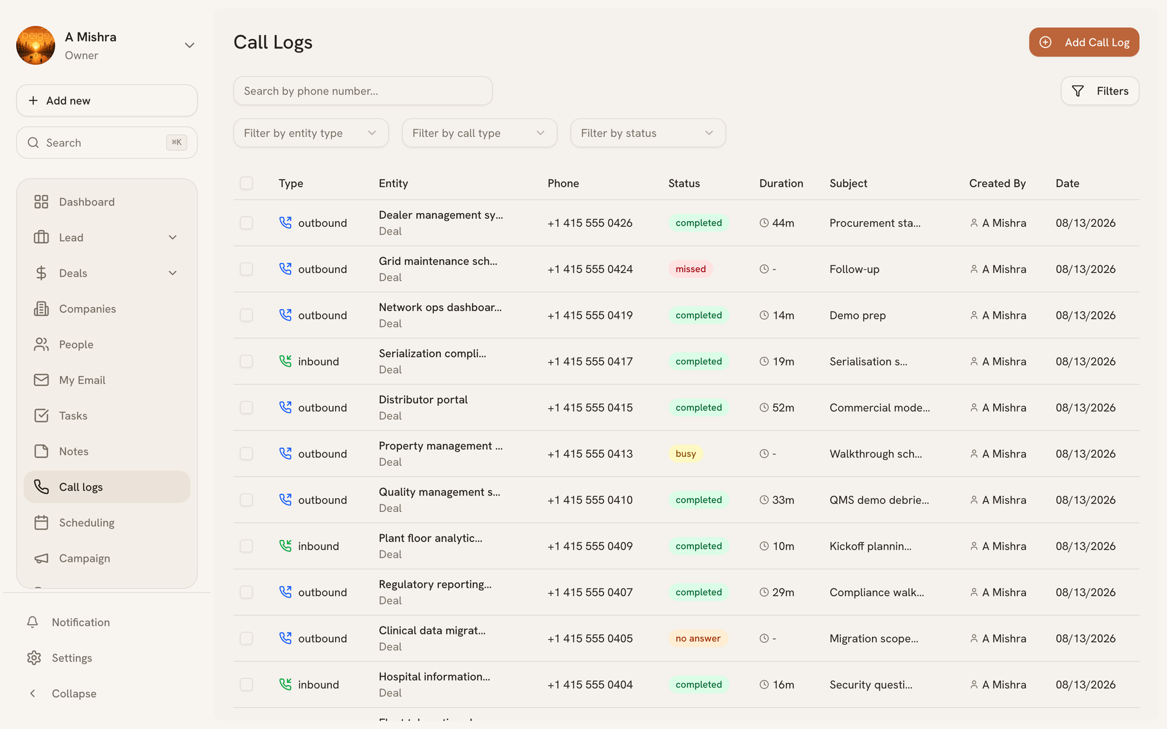
Task: Open the A Mishra account menu chevron
Action: click(x=189, y=45)
